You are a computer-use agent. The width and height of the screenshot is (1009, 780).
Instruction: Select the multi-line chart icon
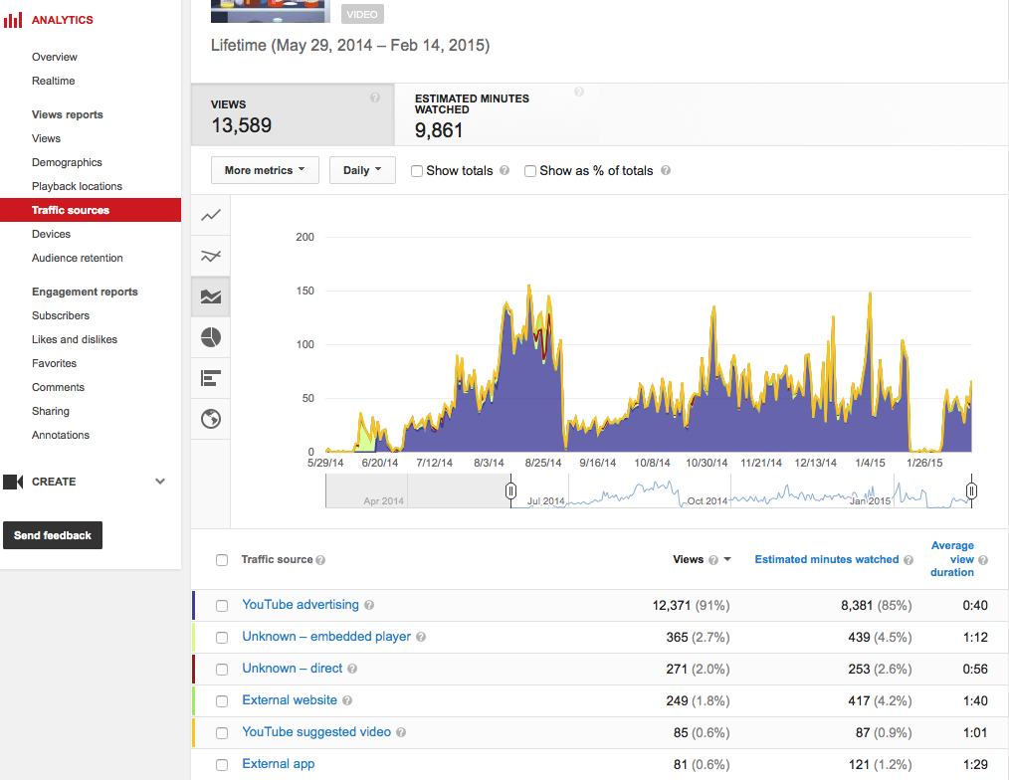[x=211, y=256]
